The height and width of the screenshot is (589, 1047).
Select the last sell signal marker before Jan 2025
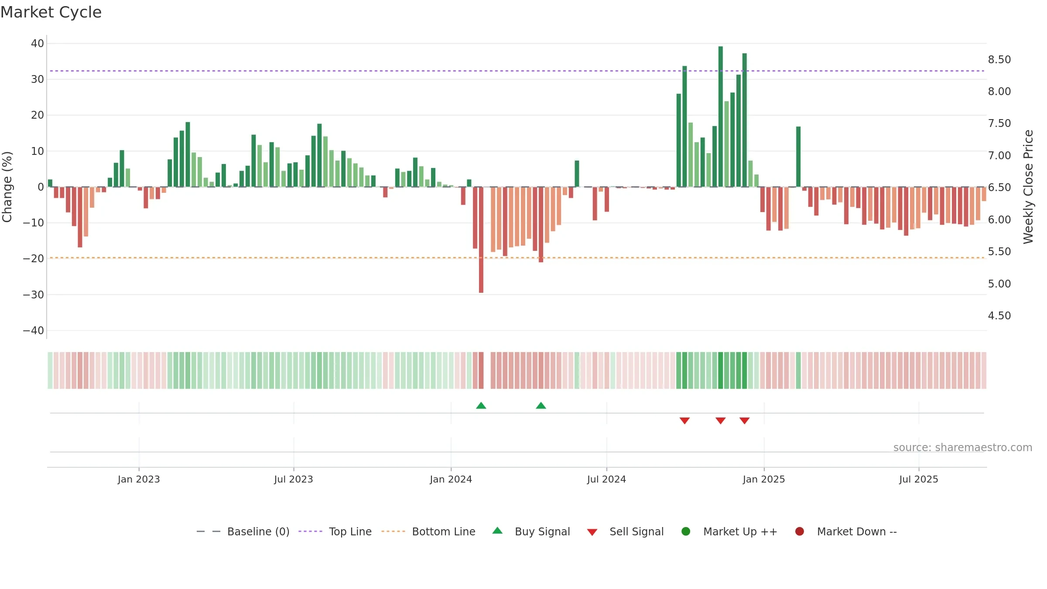tap(745, 421)
